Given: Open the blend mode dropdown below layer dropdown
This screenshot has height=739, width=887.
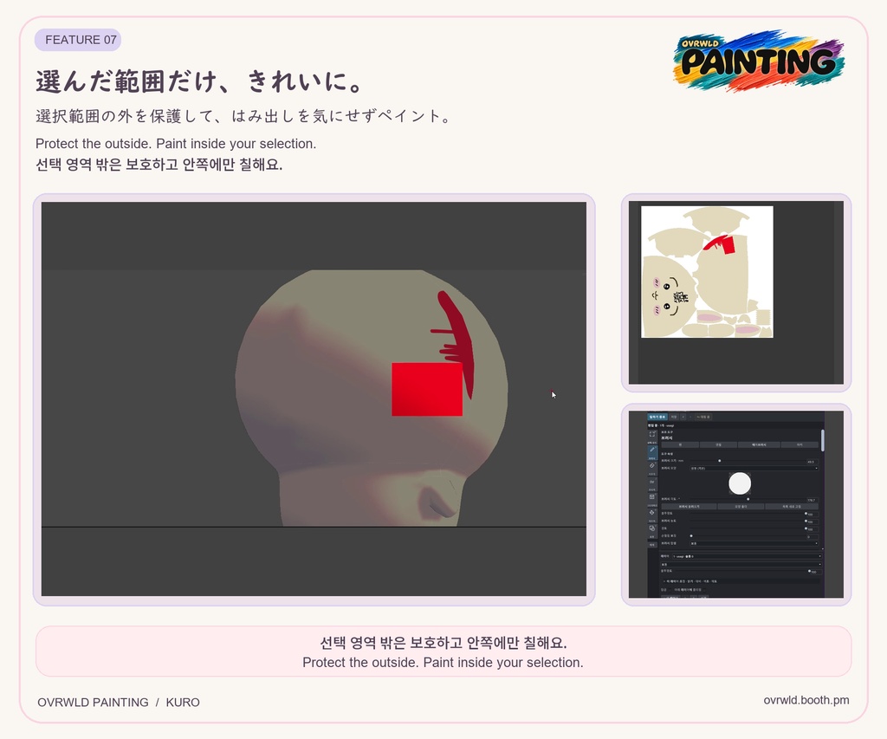Looking at the screenshot, I should [741, 565].
